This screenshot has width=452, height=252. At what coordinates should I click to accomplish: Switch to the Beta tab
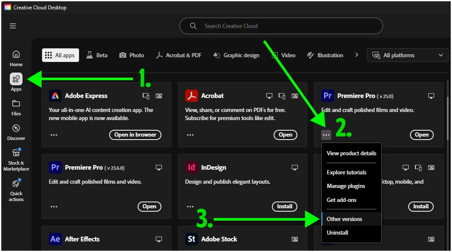[97, 55]
